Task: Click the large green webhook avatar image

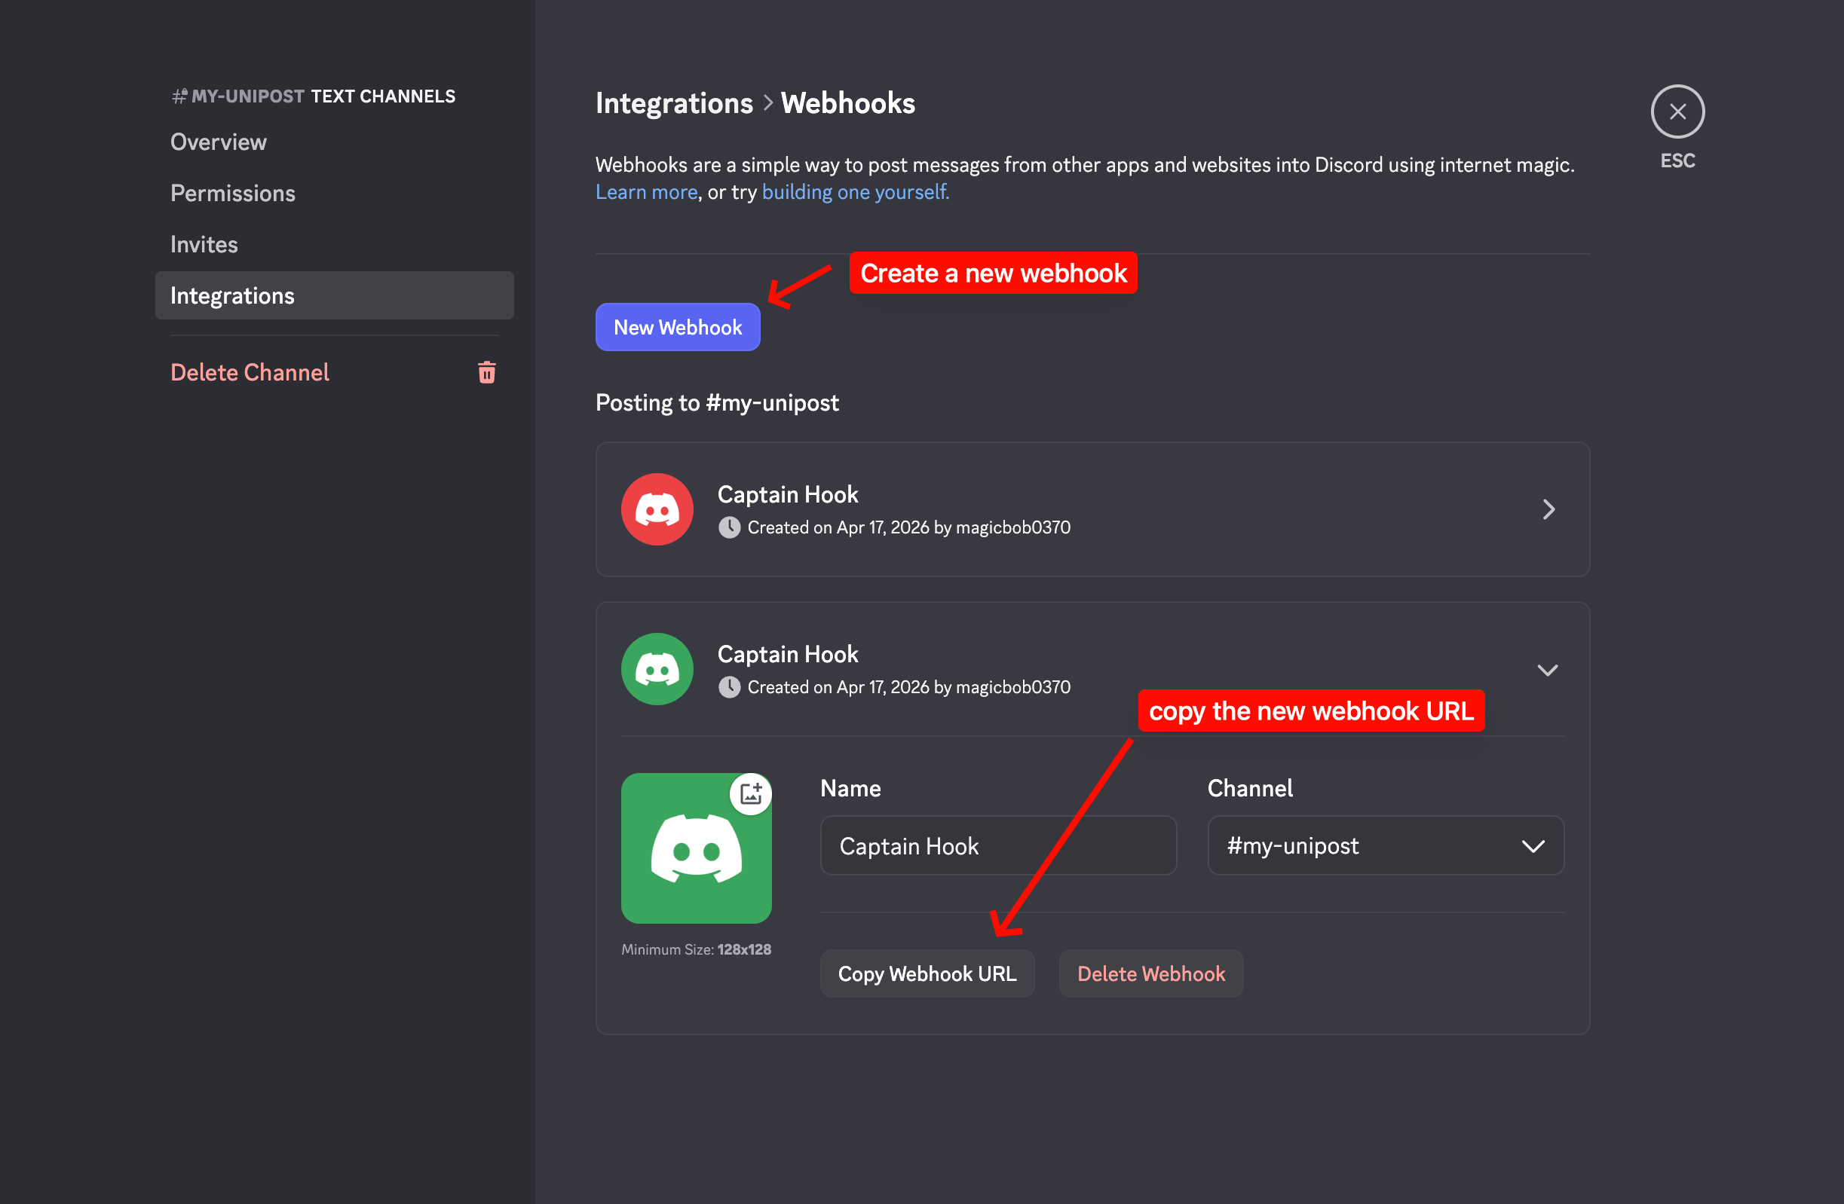Action: (696, 848)
